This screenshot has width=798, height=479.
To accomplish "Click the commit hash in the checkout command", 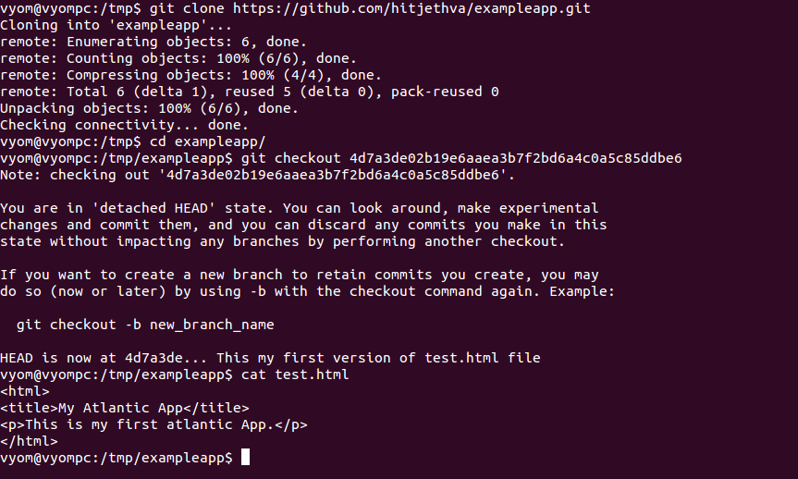I will [516, 158].
